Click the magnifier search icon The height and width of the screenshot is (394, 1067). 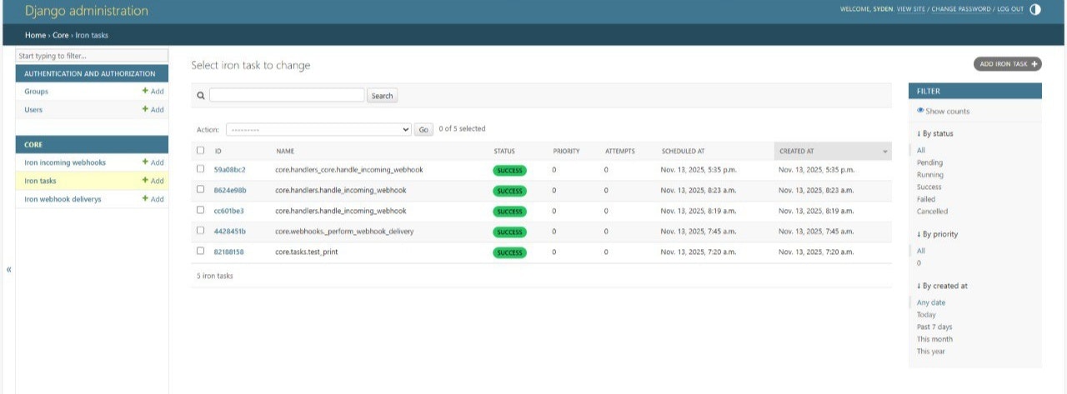pyautogui.click(x=200, y=96)
